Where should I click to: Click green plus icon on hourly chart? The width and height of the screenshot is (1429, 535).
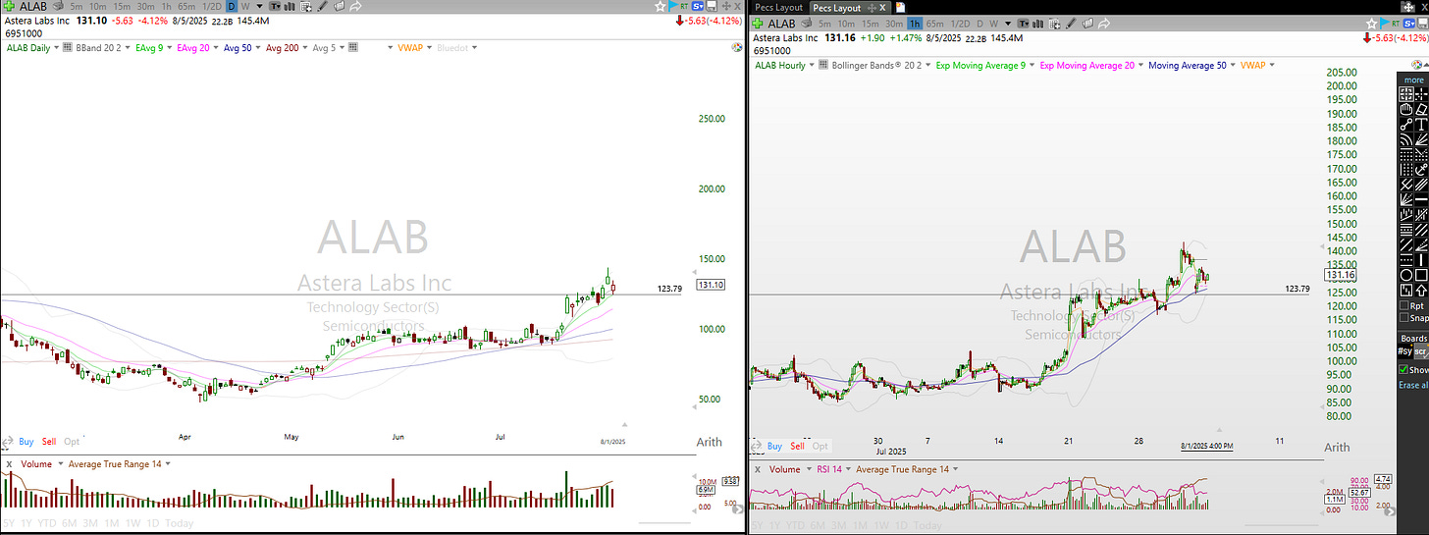coord(758,24)
